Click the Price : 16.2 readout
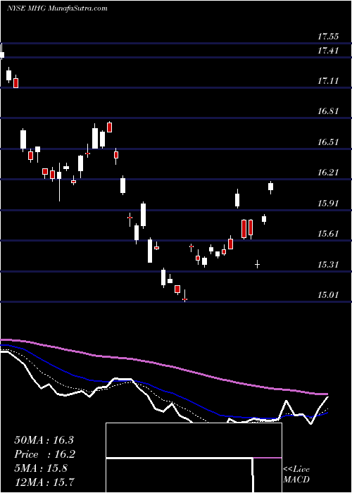Viewport: 352px width, 493px height. pos(44,454)
